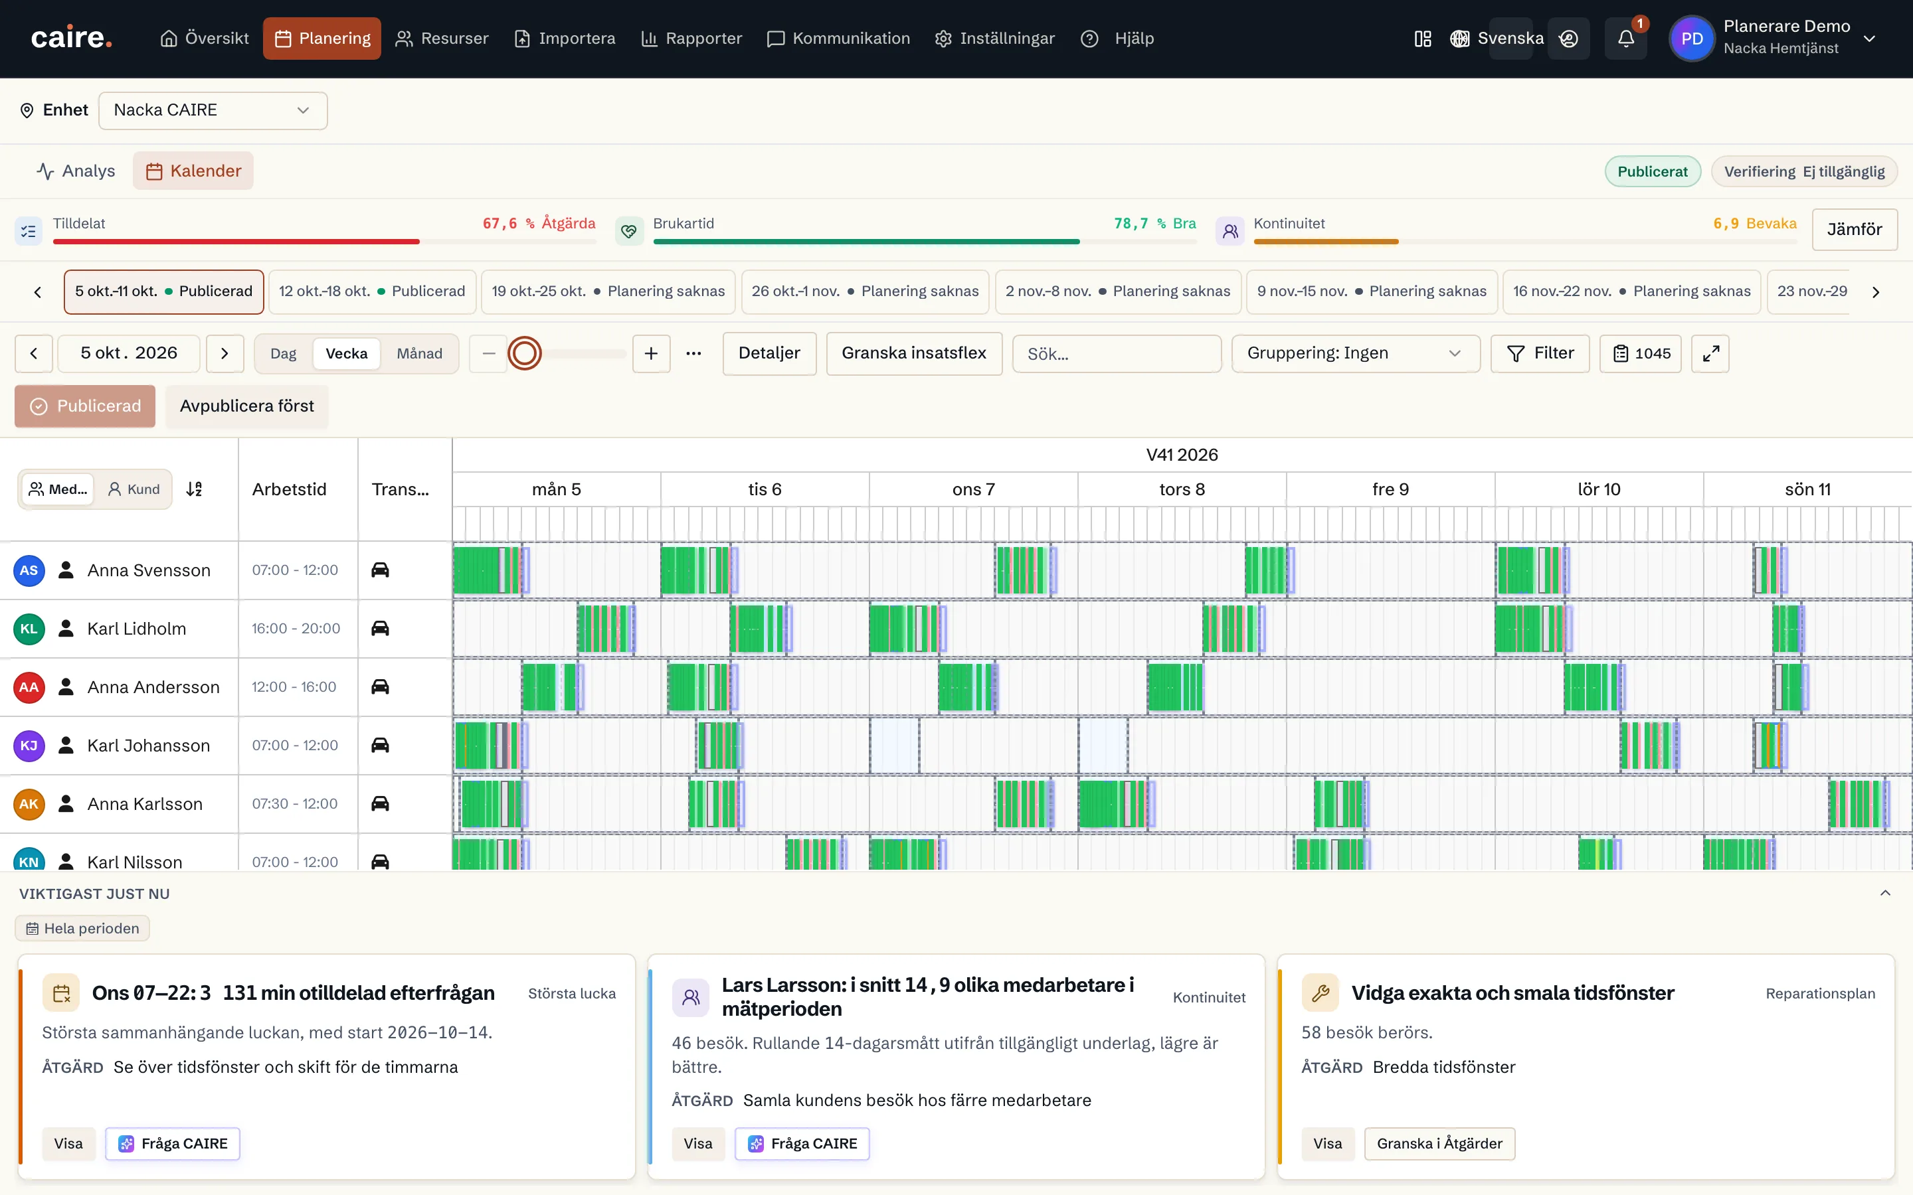Click the sort order icon beside Kund
Image resolution: width=1913 pixels, height=1195 pixels.
(195, 489)
